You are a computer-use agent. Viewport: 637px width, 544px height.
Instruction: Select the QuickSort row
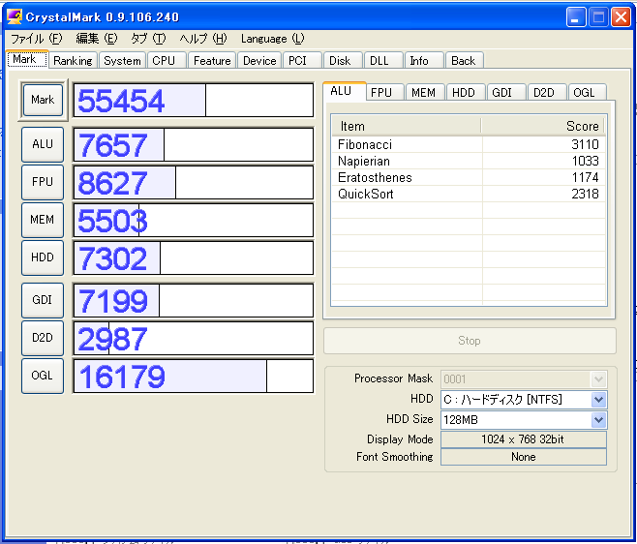[x=469, y=194]
